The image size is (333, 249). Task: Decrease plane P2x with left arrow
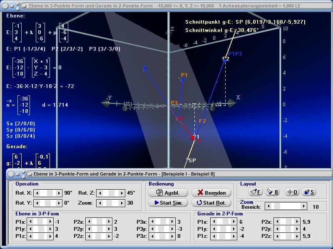point(89,222)
